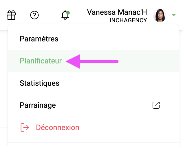
Task: Click Vanessa Manac'H profile avatar photo
Action: [x=159, y=15]
